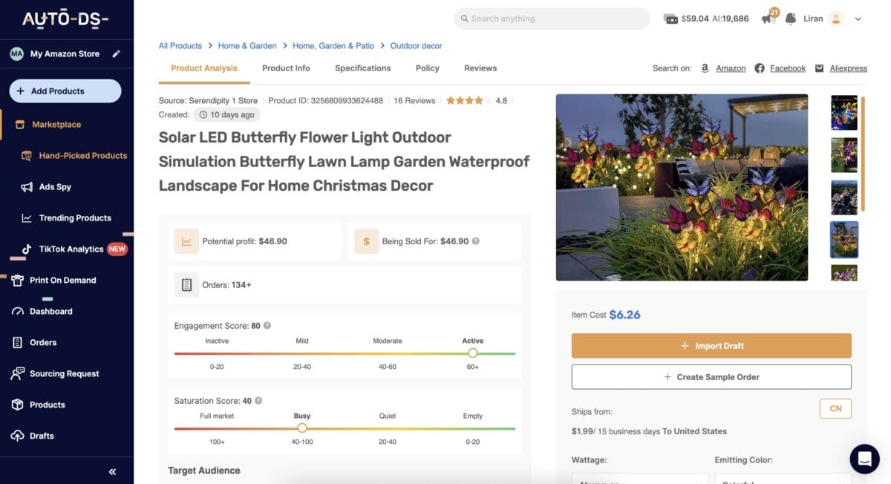Select Trending Products in the sidebar

pos(75,218)
